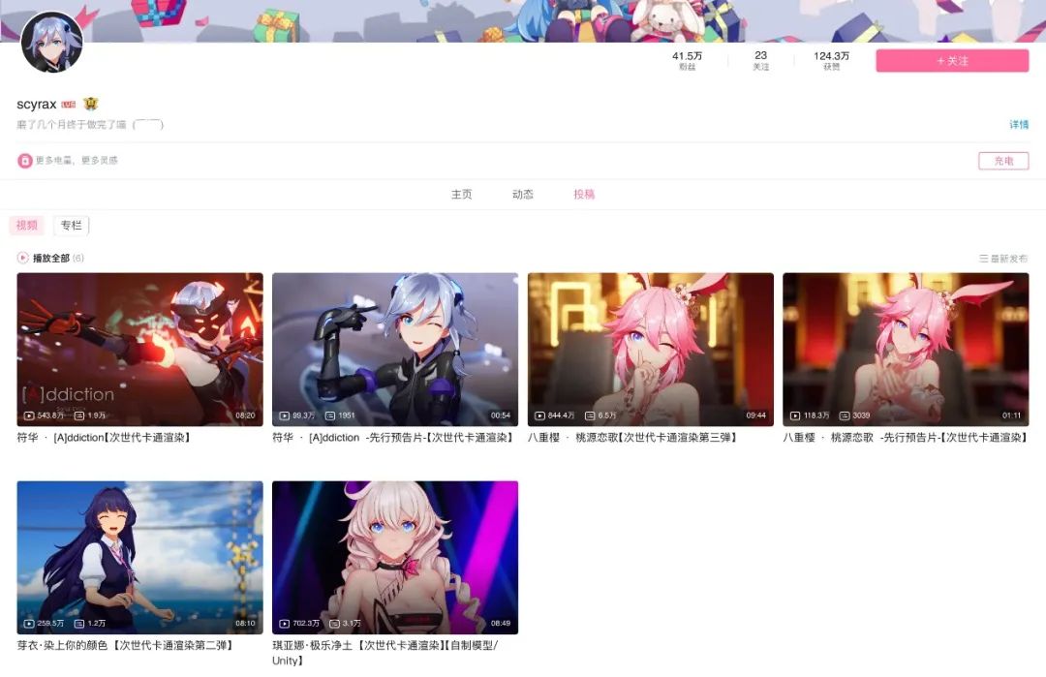Click the play-all circle icon beside 播放全部
The width and height of the screenshot is (1046, 677).
(x=22, y=258)
